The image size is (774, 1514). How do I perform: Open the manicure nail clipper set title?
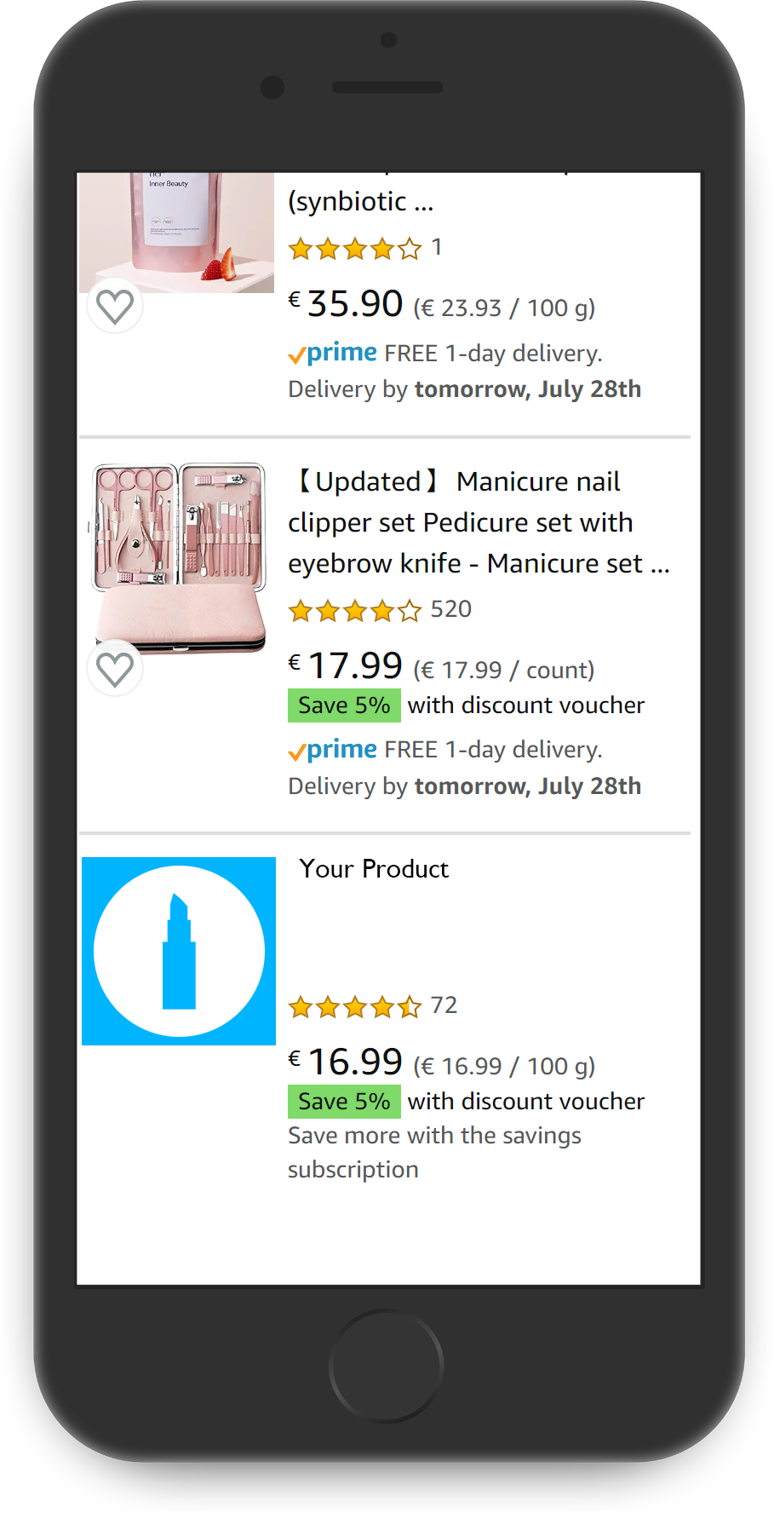coord(479,522)
